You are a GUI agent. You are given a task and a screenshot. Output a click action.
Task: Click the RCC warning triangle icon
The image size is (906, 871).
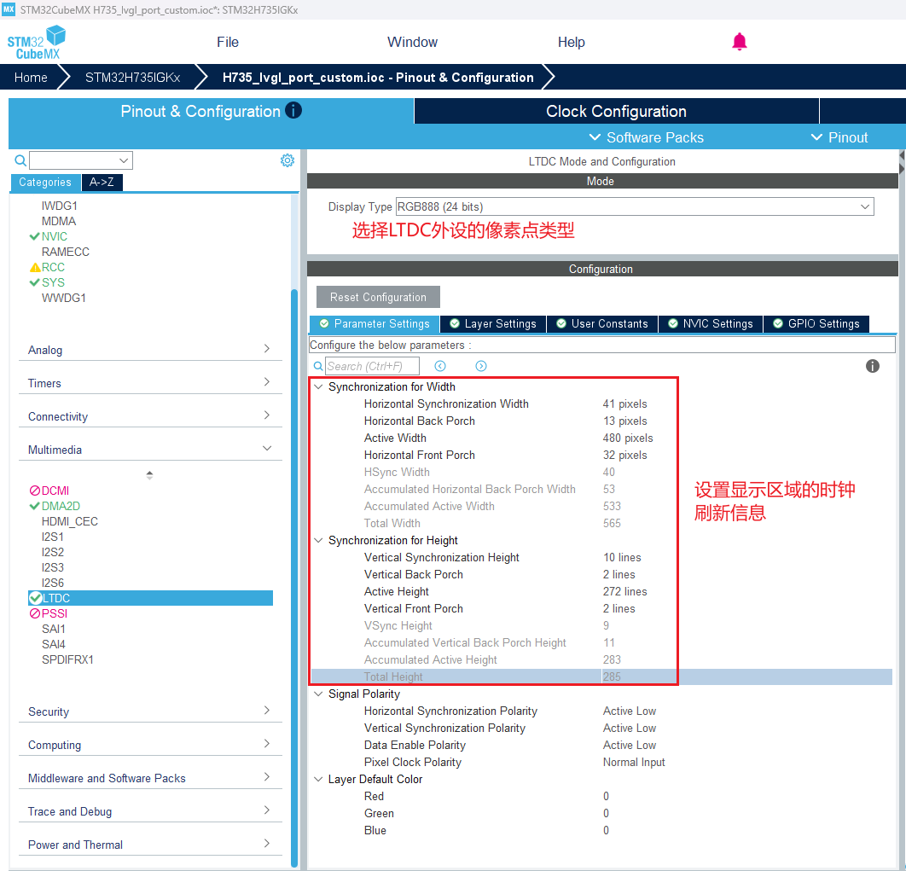(x=35, y=268)
